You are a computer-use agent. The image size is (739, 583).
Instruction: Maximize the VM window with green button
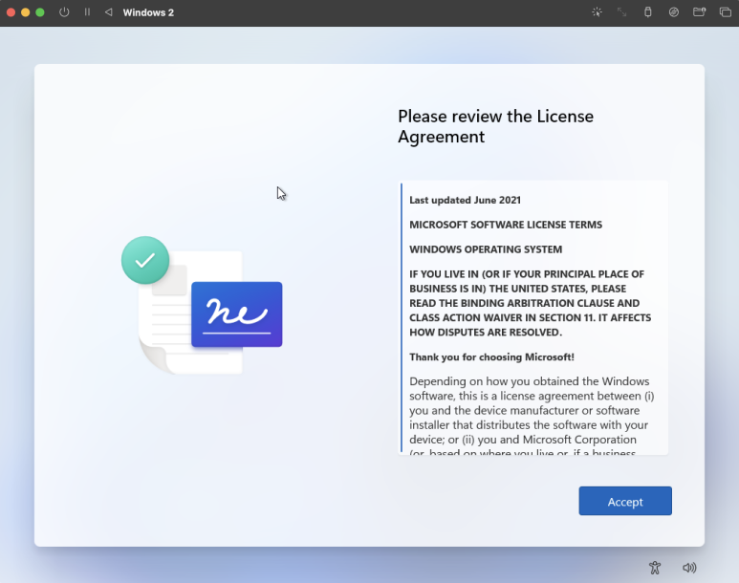coord(40,12)
